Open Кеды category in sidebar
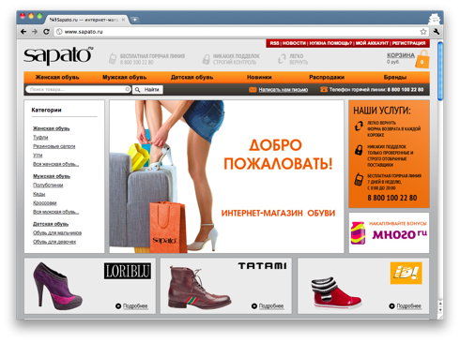This screenshot has width=460, height=342. 39,194
